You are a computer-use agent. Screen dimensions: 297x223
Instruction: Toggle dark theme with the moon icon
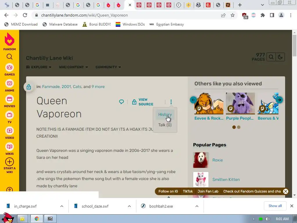coord(280,57)
